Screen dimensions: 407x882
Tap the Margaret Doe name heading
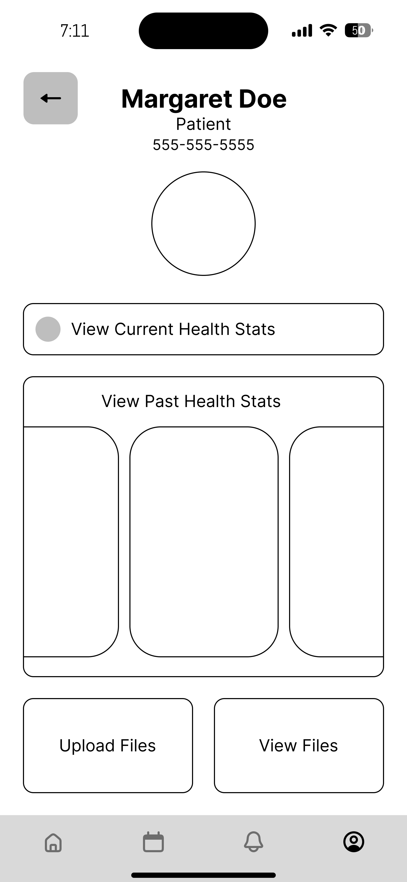point(204,99)
